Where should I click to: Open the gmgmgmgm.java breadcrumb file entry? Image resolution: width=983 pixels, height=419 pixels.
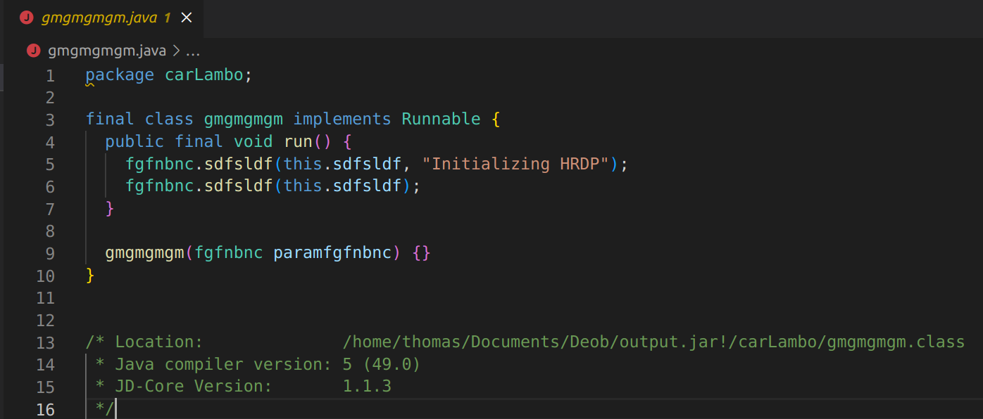pyautogui.click(x=107, y=51)
